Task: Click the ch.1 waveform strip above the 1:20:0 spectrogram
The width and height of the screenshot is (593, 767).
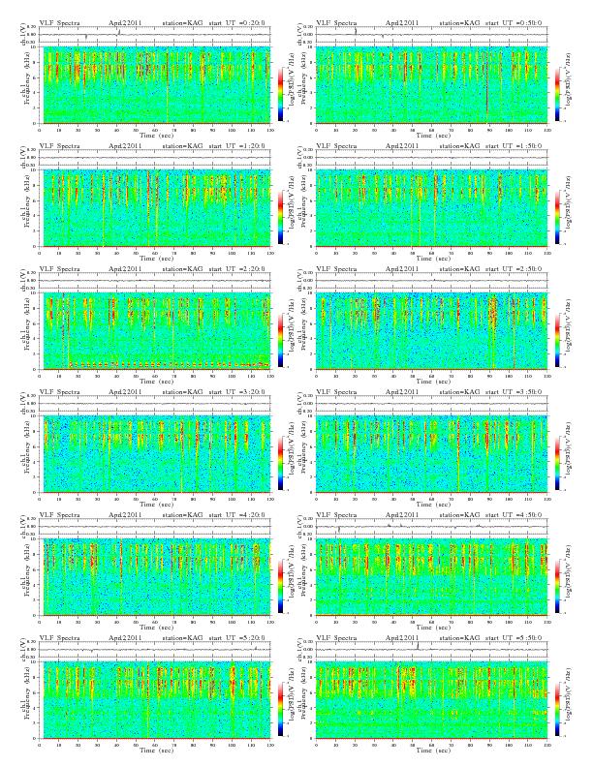Action: [155, 158]
